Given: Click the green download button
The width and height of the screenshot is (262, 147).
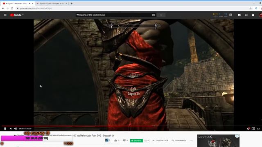Looking at the screenshot, I should coord(136,140).
